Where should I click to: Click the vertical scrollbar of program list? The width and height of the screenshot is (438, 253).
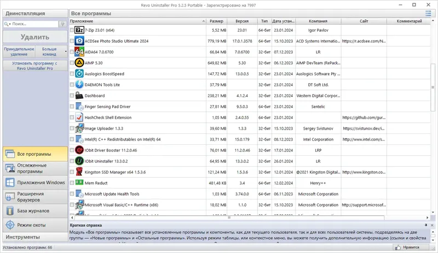click(433, 87)
